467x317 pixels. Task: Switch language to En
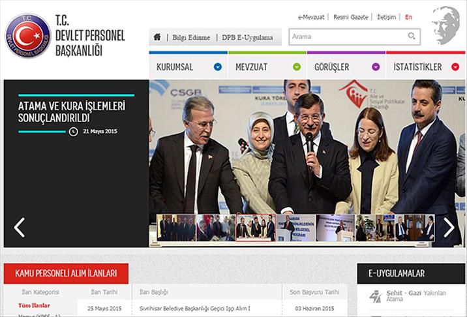click(408, 17)
